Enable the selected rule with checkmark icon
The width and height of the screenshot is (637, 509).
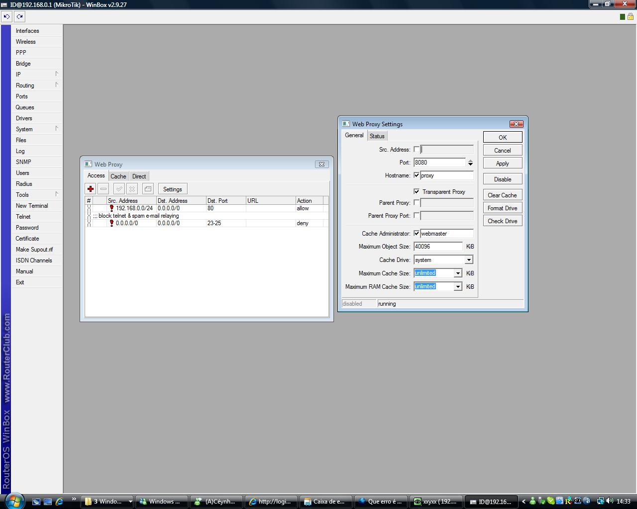click(x=119, y=189)
